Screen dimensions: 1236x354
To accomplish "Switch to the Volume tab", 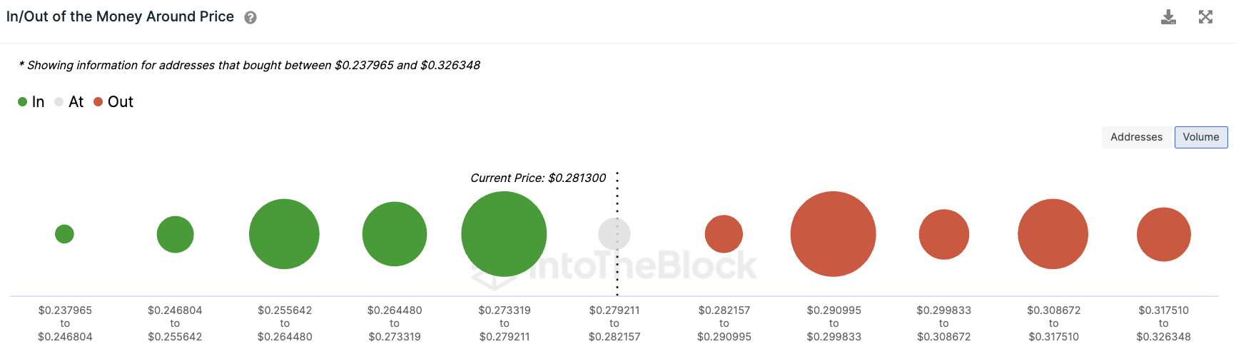I will (1201, 137).
